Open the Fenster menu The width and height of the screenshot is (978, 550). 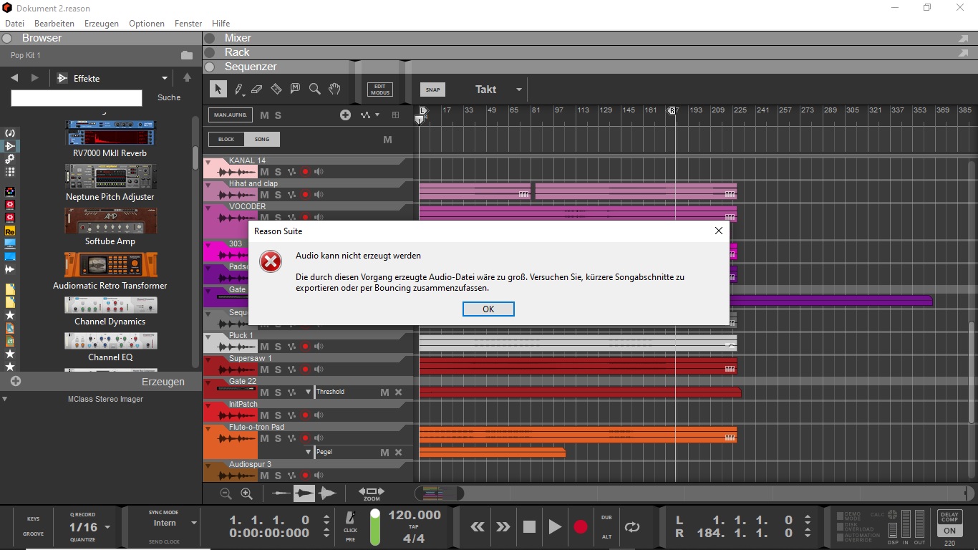188,24
